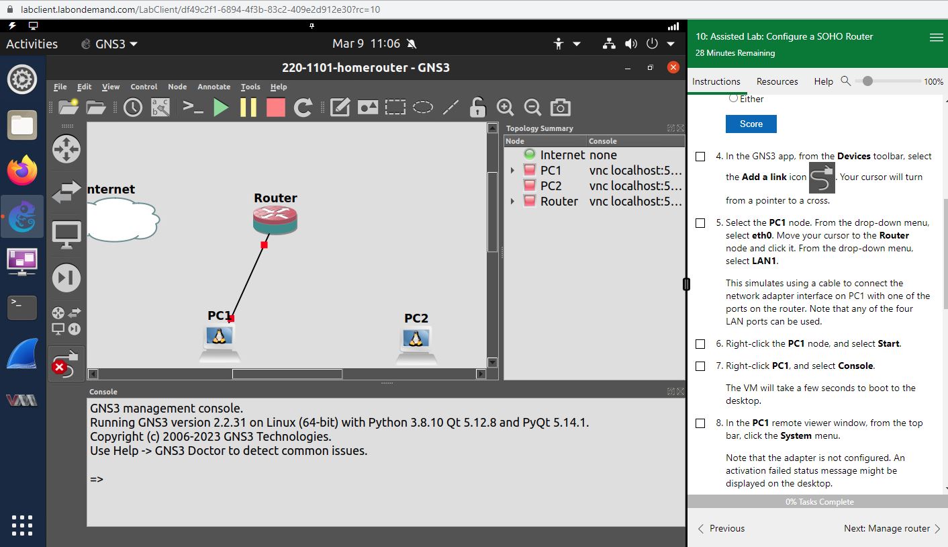
Task: Go to the Previous lab page
Action: (x=721, y=529)
